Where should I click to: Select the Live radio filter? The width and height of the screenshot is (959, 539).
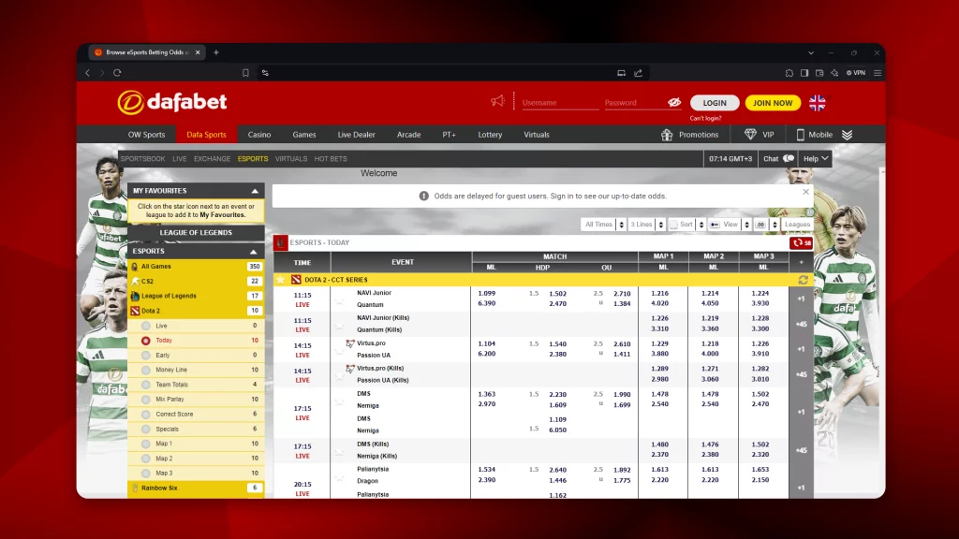(145, 326)
